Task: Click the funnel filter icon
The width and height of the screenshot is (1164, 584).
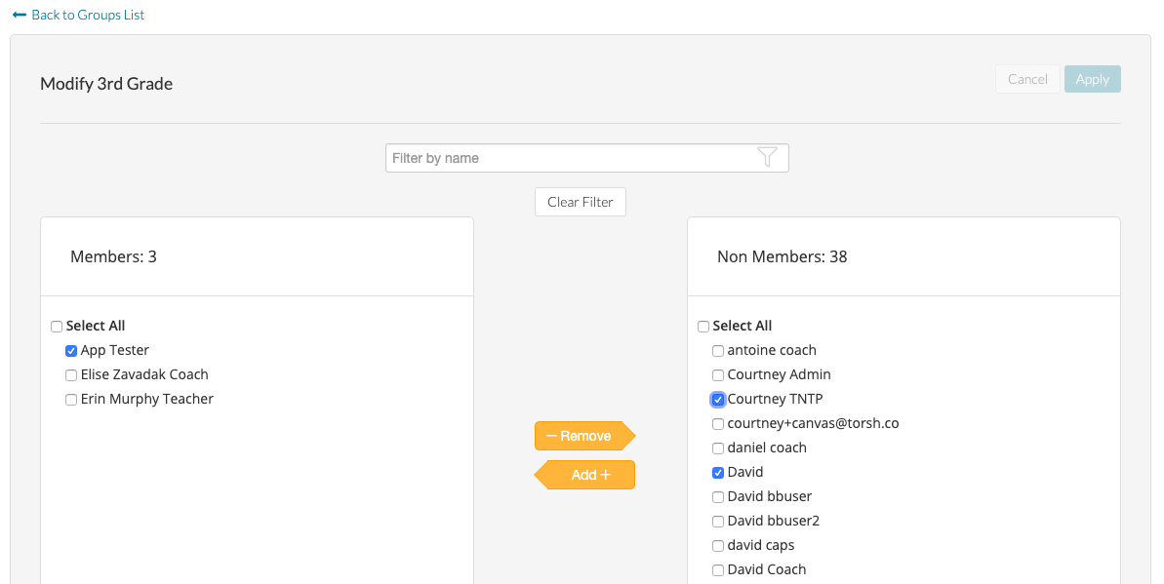Action: [x=767, y=158]
